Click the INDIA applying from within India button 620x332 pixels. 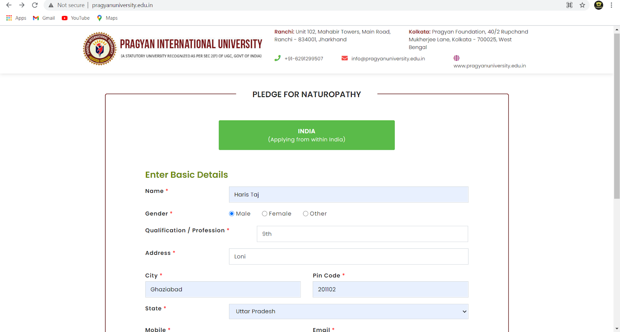tap(307, 135)
